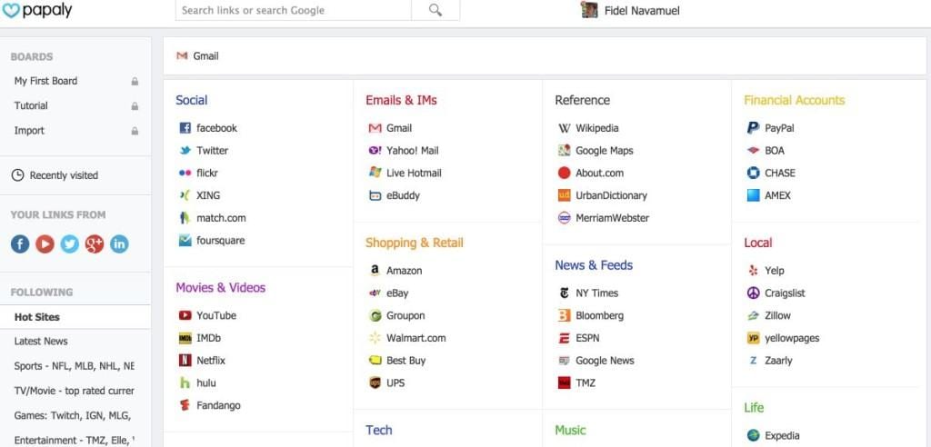The image size is (931, 447).
Task: Click the Expedia globe icon
Action: 754,436
